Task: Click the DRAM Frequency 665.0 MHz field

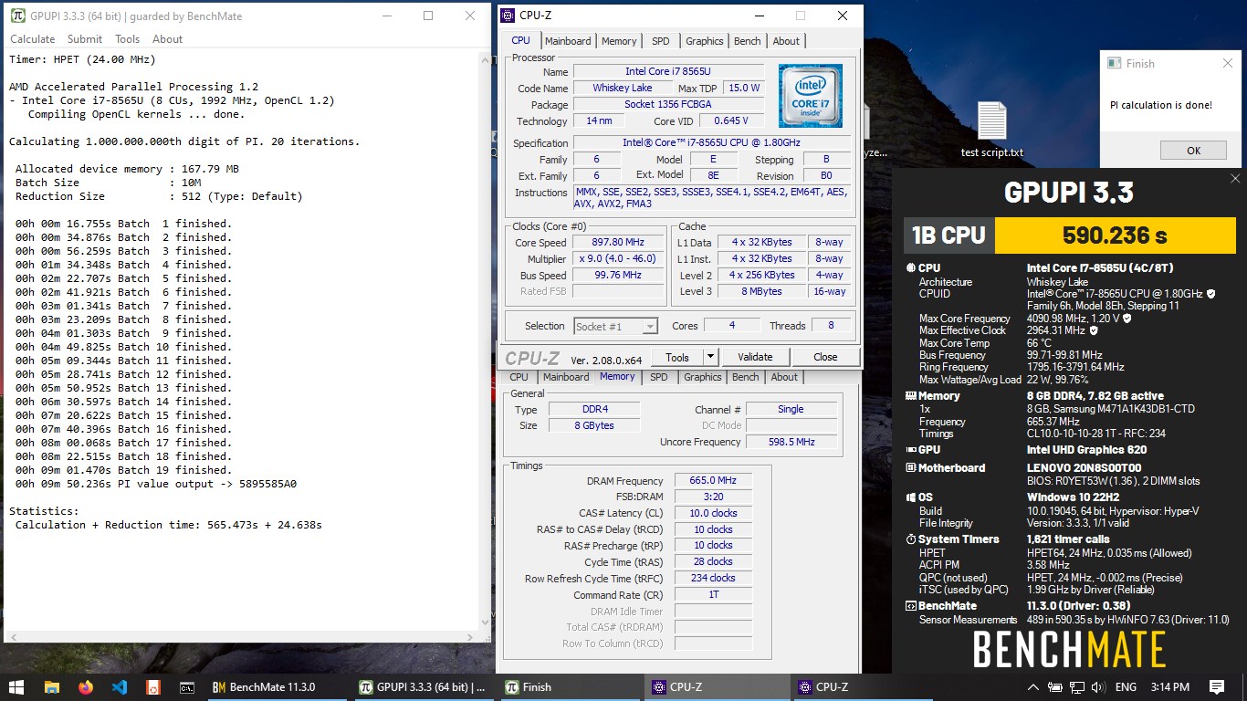Action: click(713, 481)
